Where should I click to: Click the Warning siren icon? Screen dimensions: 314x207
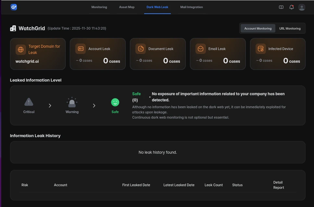[x=72, y=102]
